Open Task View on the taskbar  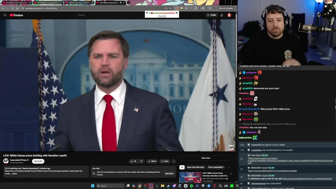click(128, 186)
